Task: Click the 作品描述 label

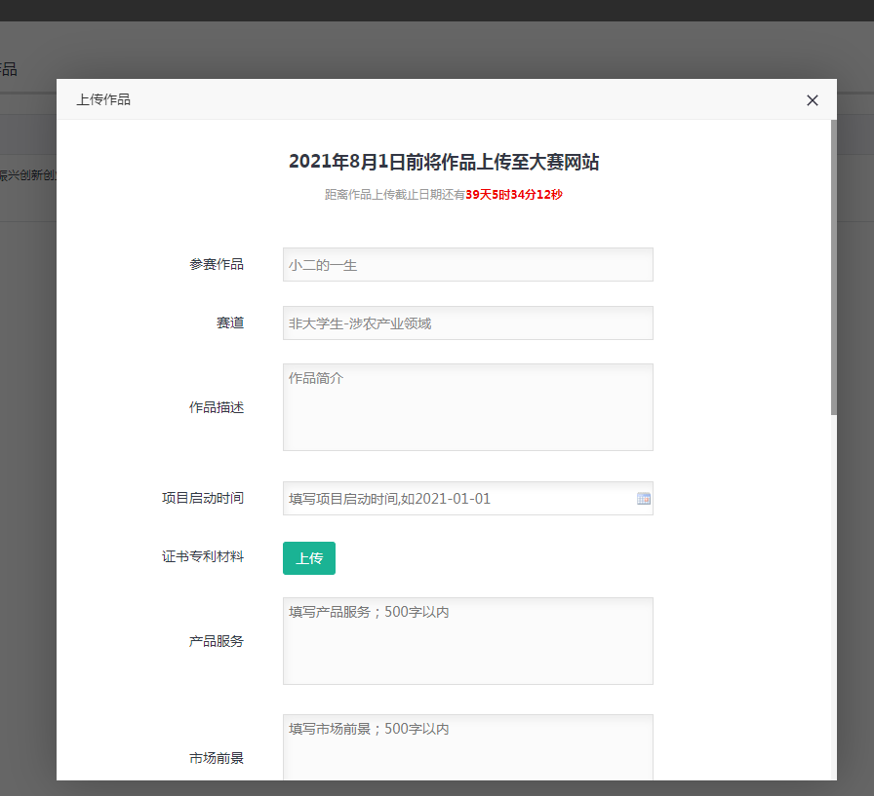Action: point(217,407)
